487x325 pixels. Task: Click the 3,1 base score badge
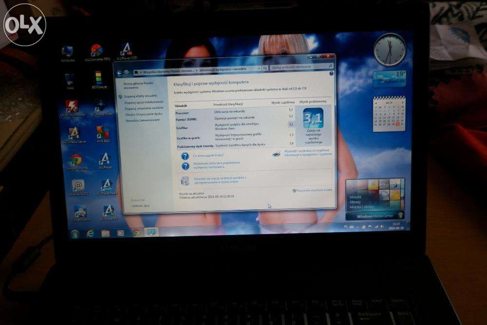[313, 118]
